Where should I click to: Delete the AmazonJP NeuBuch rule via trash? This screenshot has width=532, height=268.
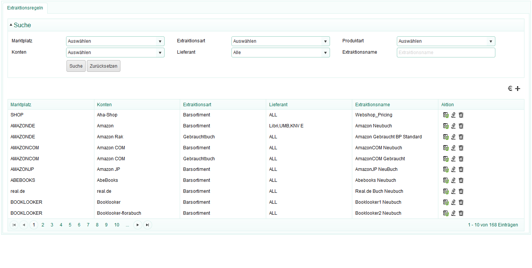461,169
